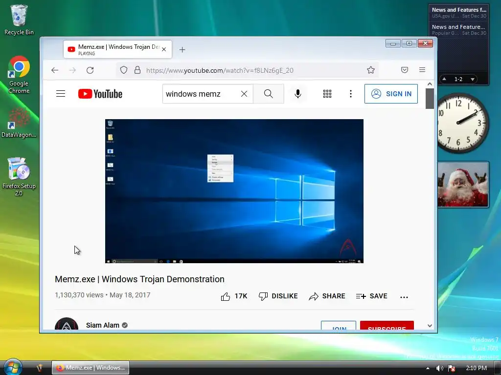Go back with the browser back arrow
Viewport: 501px width, 375px height.
tap(55, 70)
